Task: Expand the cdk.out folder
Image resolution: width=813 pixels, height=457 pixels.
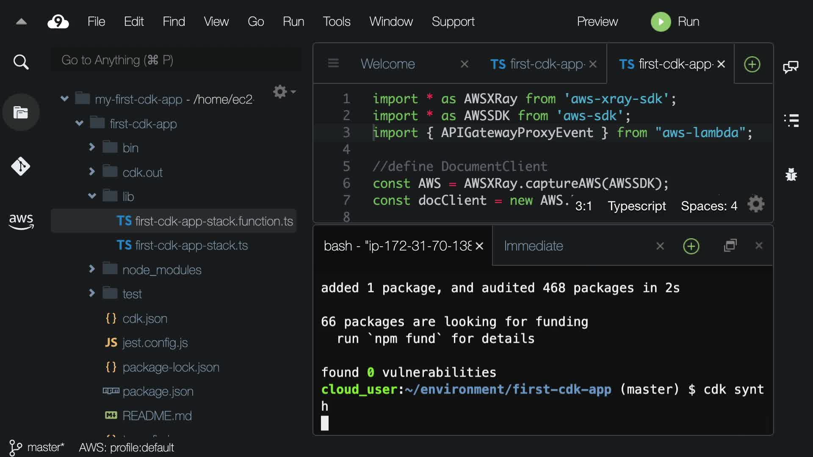Action: (92, 172)
